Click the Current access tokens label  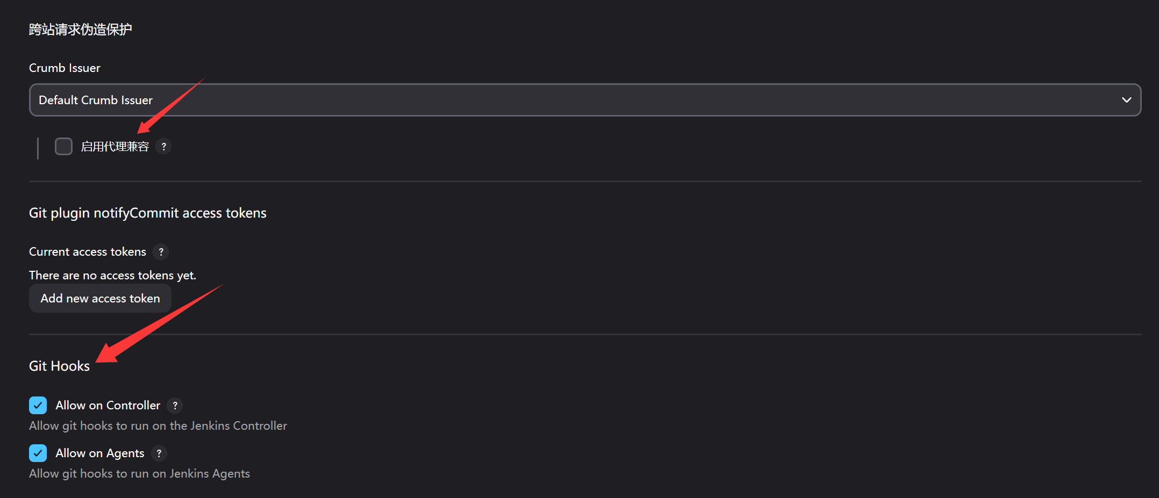(87, 251)
